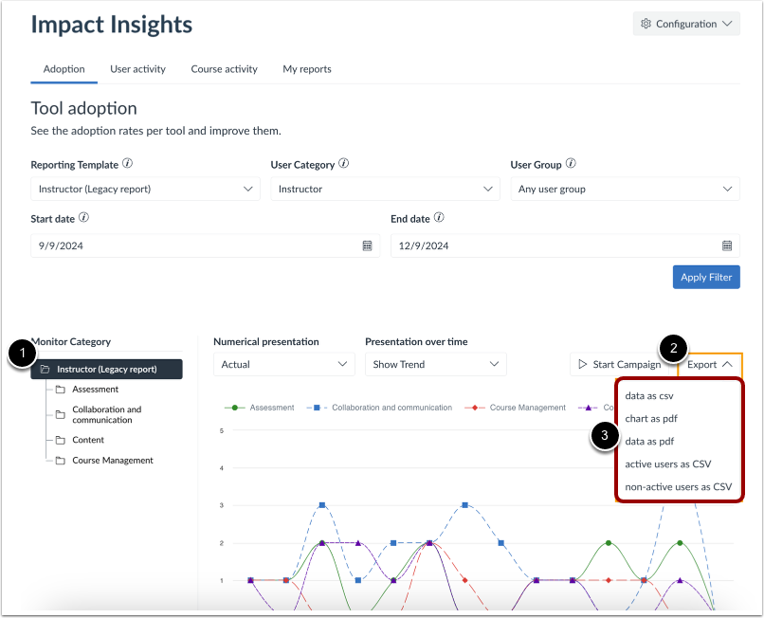This screenshot has width=764, height=618.
Task: Open the My reports tab
Action: click(306, 68)
